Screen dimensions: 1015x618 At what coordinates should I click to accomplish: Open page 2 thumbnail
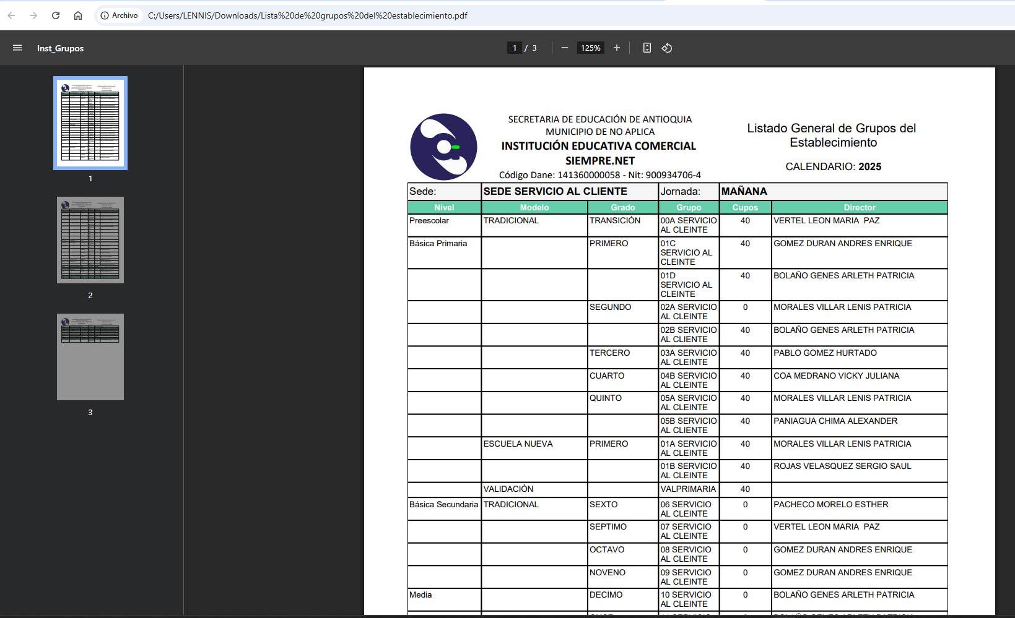(x=90, y=240)
